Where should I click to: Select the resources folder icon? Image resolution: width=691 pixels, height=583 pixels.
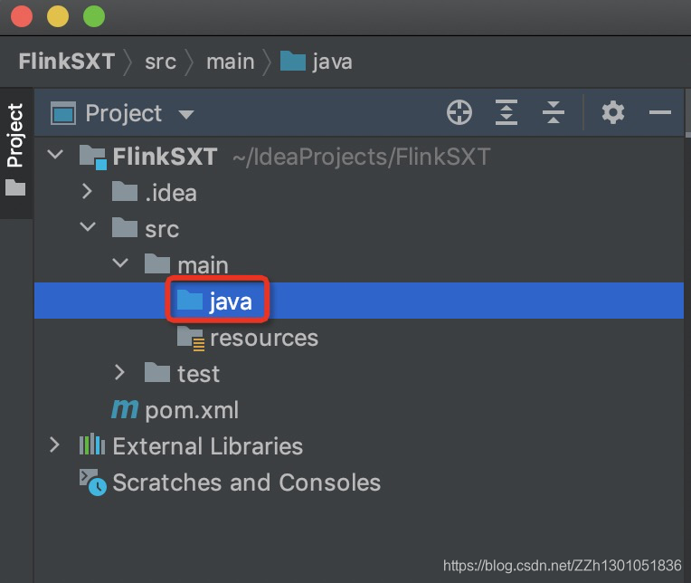click(191, 339)
